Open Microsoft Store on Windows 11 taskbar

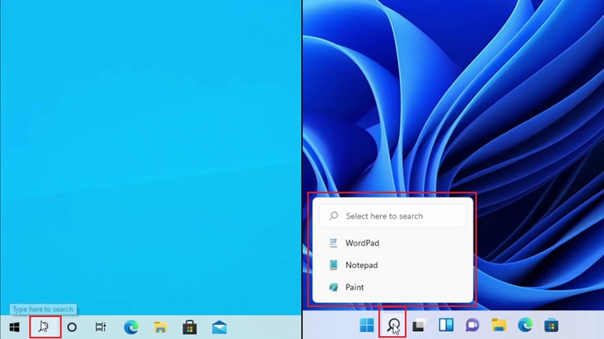[551, 325]
